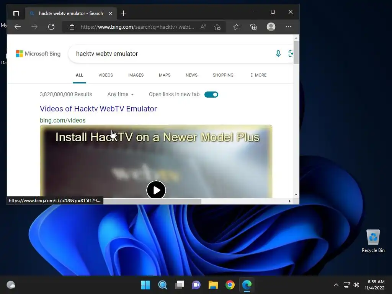Close the hacktv webtv emulator tab
The image size is (392, 294).
point(110,13)
